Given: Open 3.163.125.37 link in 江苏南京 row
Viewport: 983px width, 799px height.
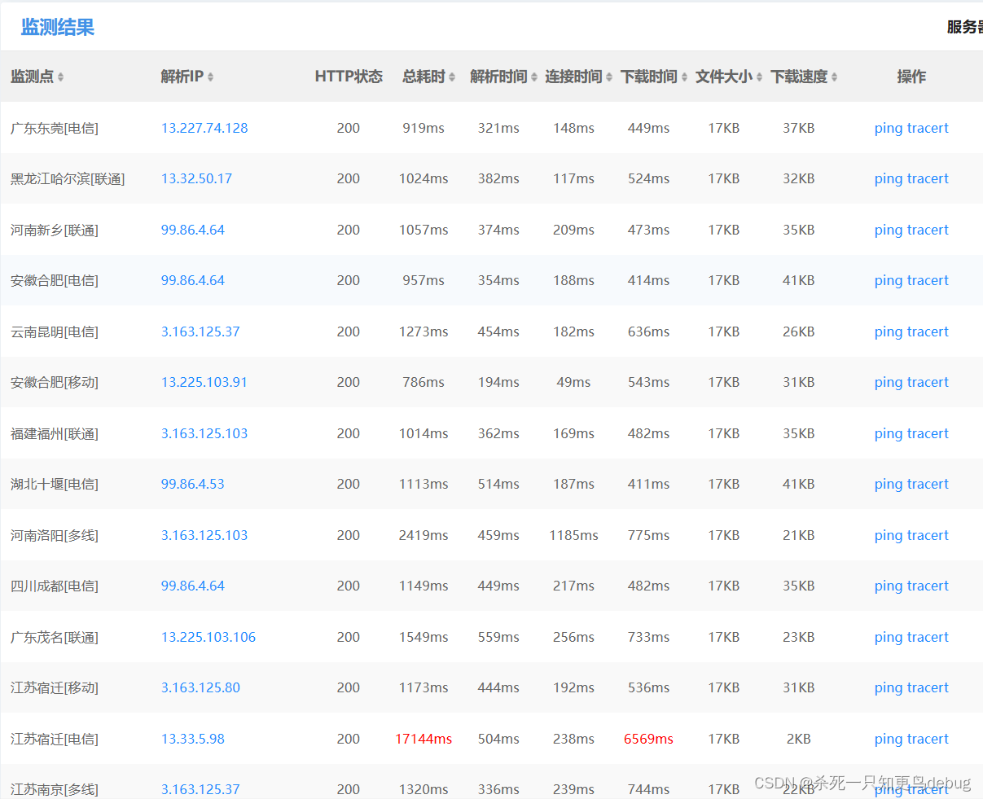Looking at the screenshot, I should (x=200, y=789).
